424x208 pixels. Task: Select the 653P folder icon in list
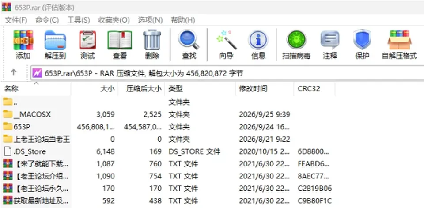click(x=8, y=127)
